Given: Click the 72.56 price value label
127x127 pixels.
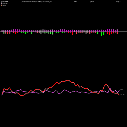Looking at the screenshot, I should coord(122,95).
